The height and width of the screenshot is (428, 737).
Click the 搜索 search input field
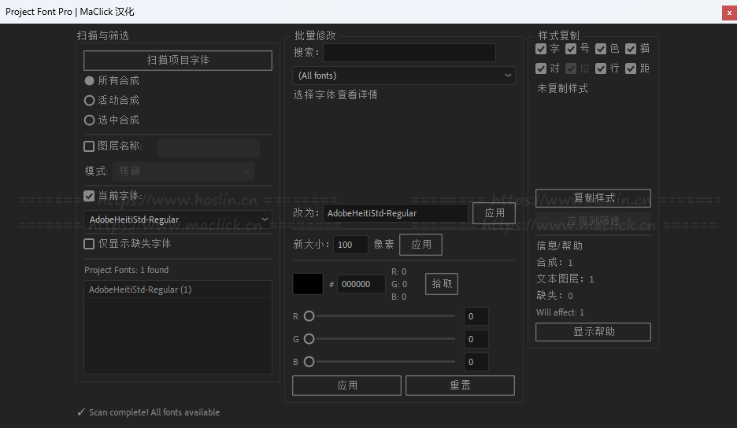409,53
